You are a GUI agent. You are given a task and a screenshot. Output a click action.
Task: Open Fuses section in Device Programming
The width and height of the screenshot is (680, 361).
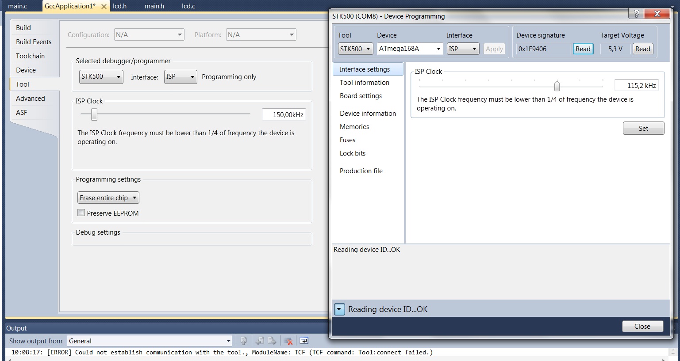[347, 140]
